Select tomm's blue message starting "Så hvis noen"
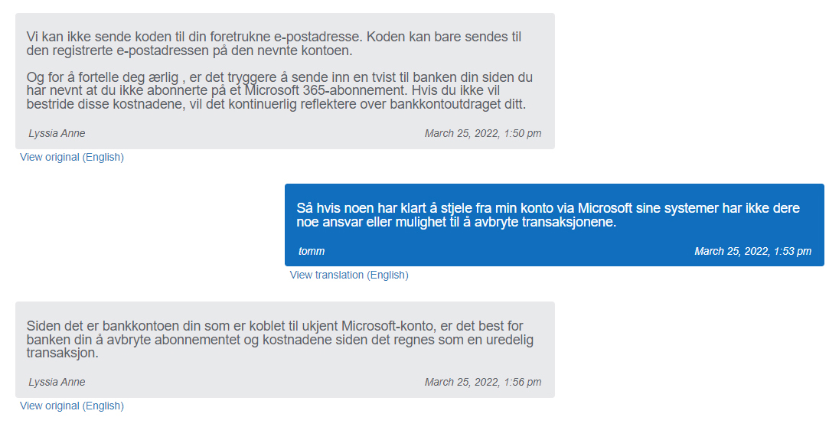The height and width of the screenshot is (427, 829). [x=548, y=215]
